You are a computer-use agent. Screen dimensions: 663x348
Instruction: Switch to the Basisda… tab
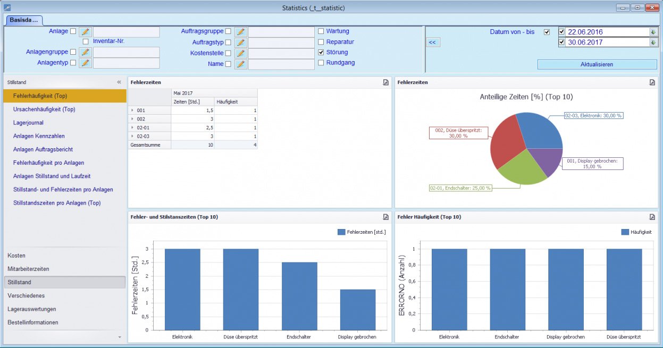(x=24, y=20)
